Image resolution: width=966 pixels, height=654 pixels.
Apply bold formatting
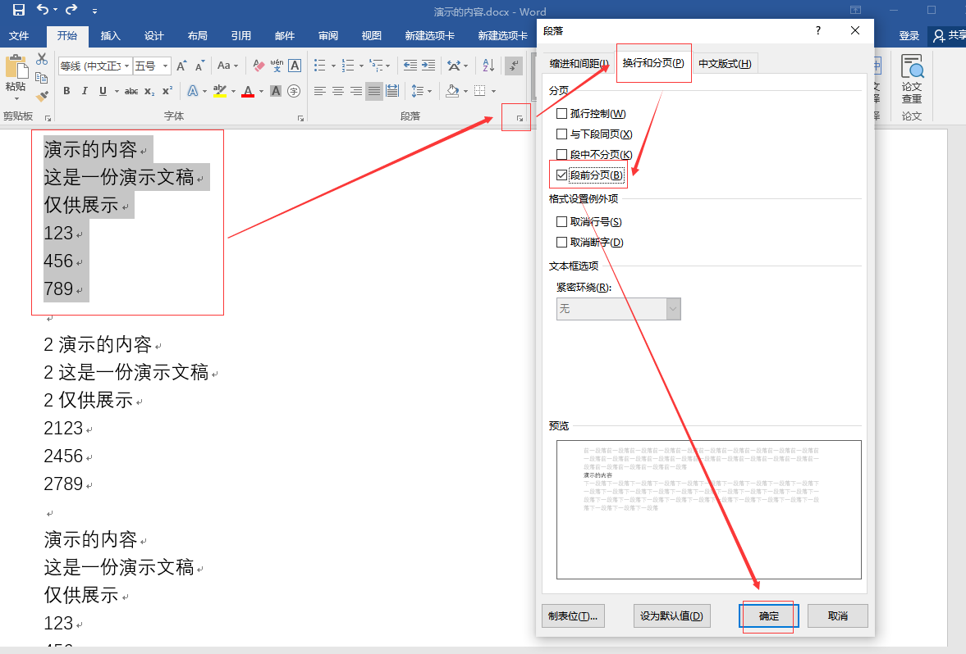pyautogui.click(x=66, y=91)
